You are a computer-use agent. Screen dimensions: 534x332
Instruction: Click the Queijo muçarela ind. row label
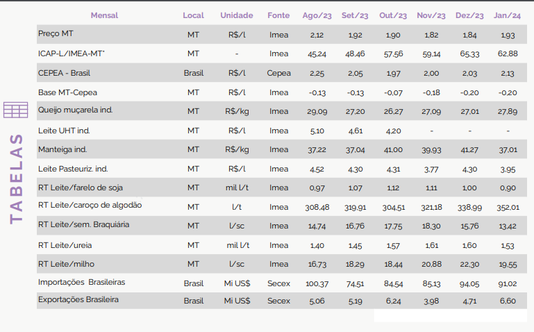75,110
